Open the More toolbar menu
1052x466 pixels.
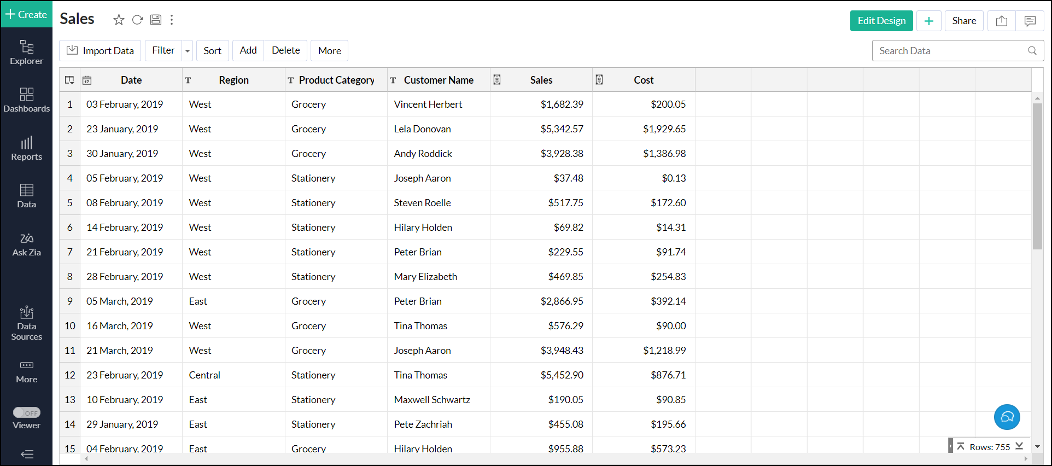(x=329, y=51)
